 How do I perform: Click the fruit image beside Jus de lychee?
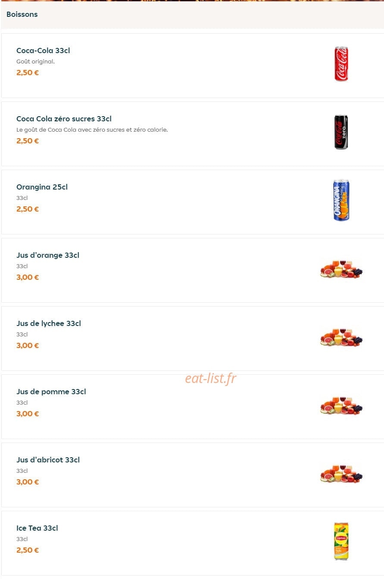point(341,337)
